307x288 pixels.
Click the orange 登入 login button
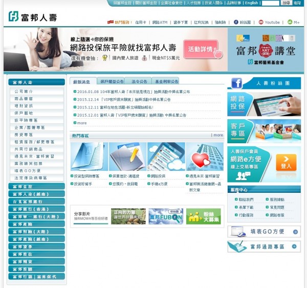pos(286,163)
